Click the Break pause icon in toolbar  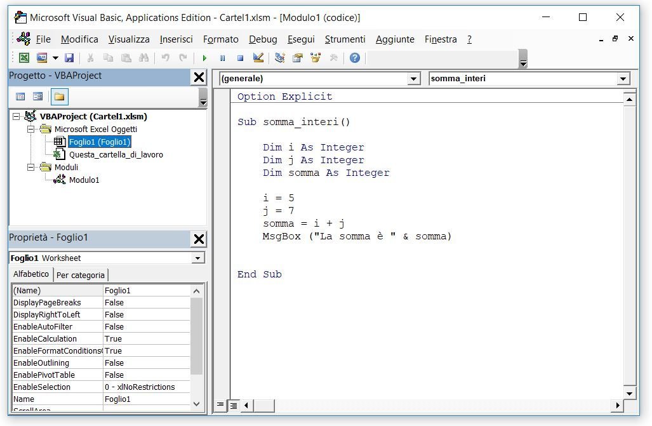(222, 58)
